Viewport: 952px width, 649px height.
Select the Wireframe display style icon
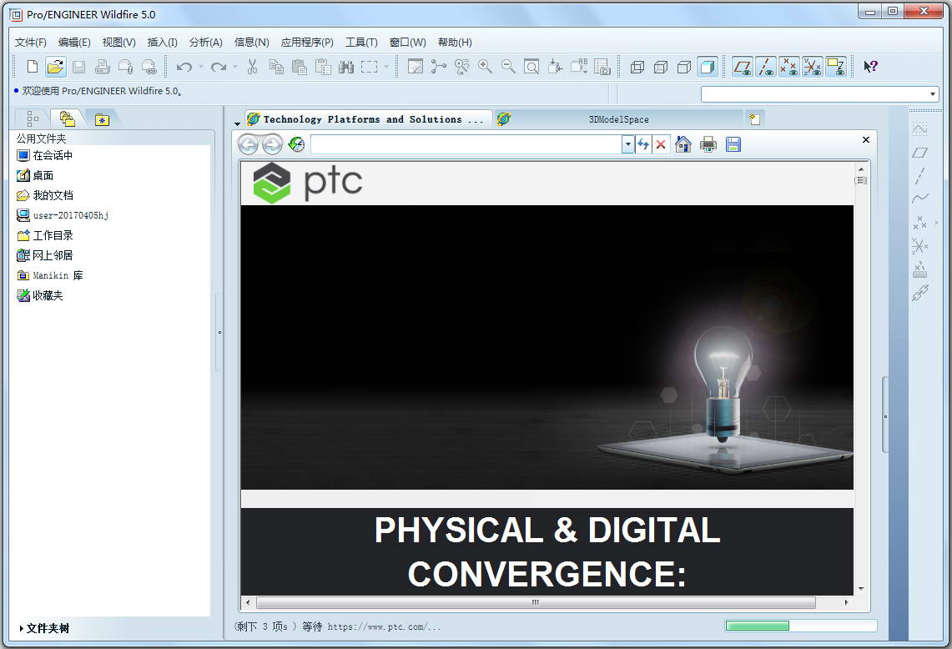click(637, 67)
